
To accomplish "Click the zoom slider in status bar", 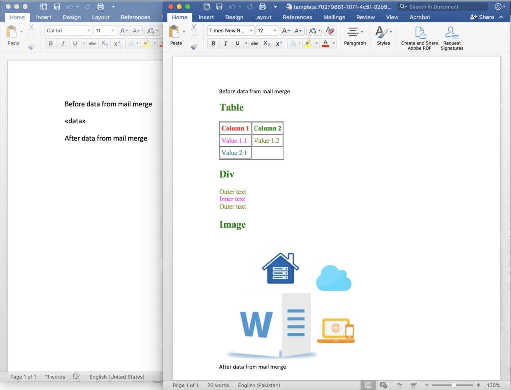I will (x=453, y=385).
